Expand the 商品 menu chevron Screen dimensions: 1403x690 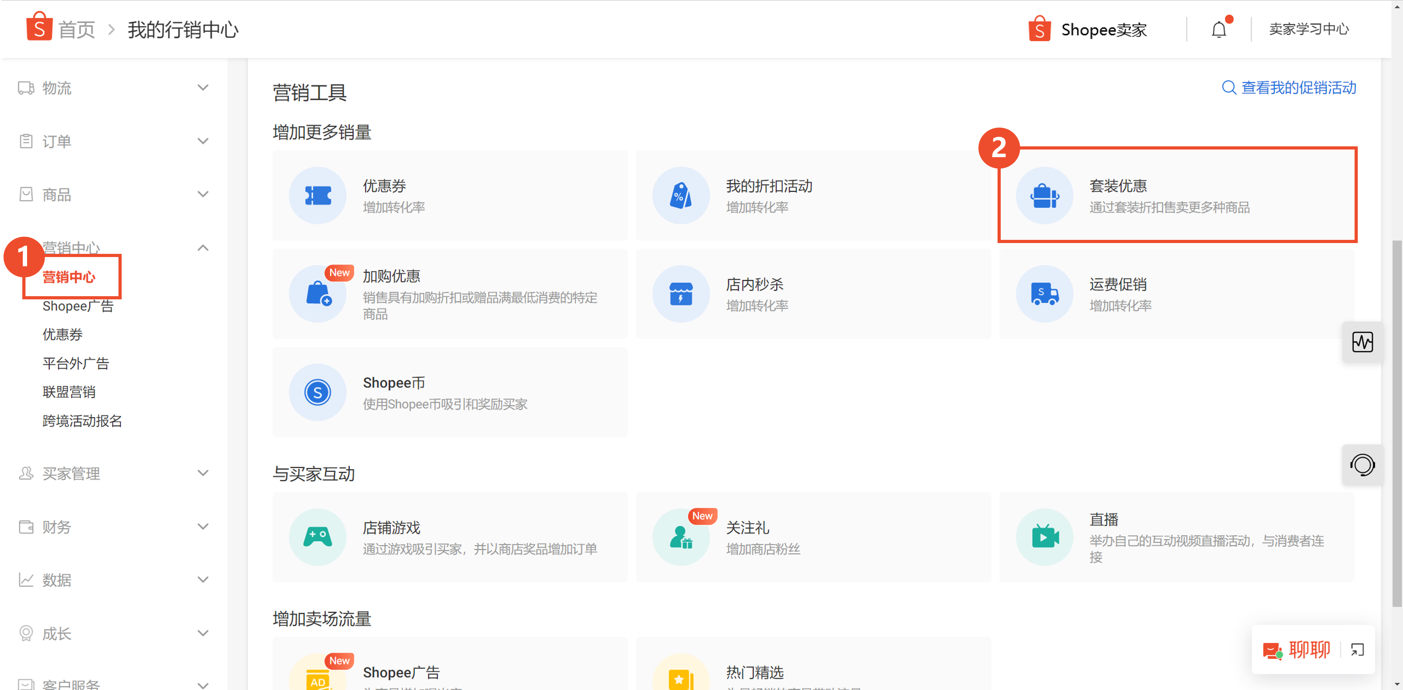point(203,194)
